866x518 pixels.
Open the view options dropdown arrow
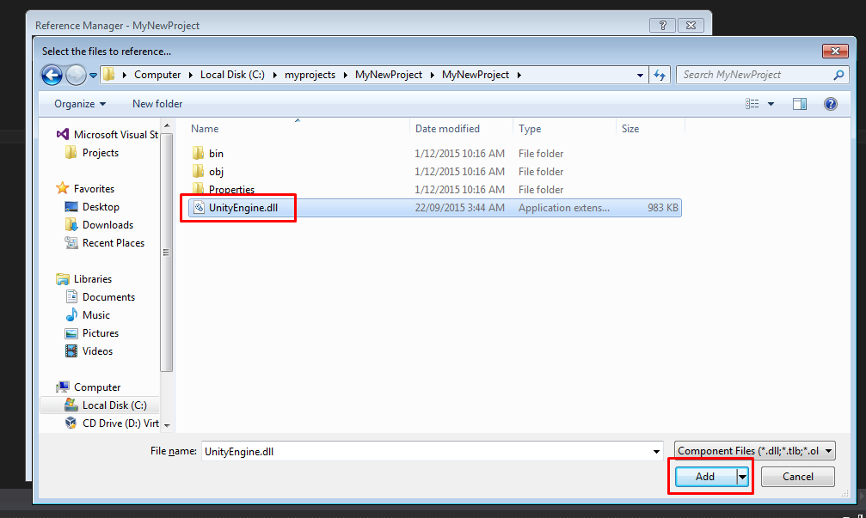[x=771, y=104]
